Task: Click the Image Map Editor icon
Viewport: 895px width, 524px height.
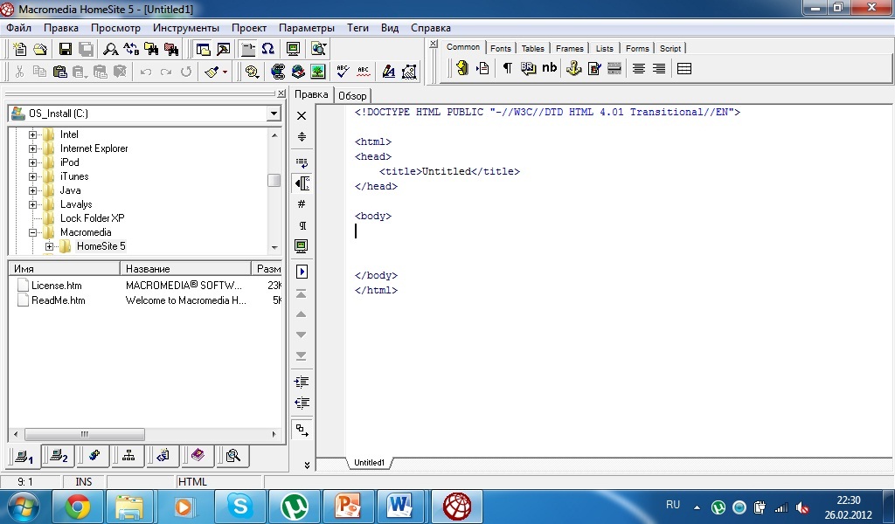Action: coord(409,72)
